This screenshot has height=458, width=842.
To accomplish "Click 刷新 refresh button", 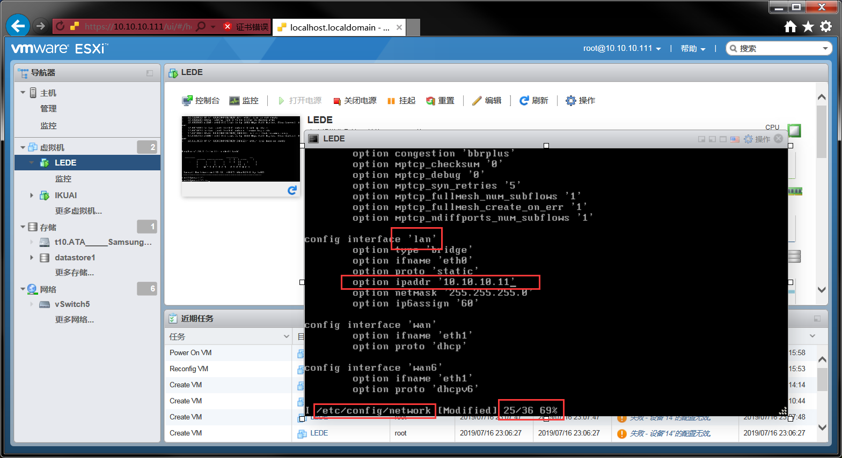I will [x=533, y=101].
